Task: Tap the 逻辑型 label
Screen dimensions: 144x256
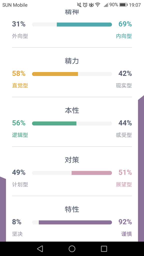Action: coord(20,135)
